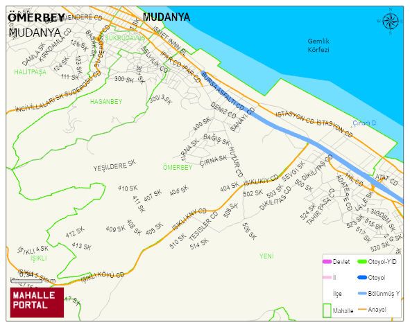Screen dimensions: 410x327
Task: Click the BAĞIŞ SK street label
Action: tap(216, 139)
